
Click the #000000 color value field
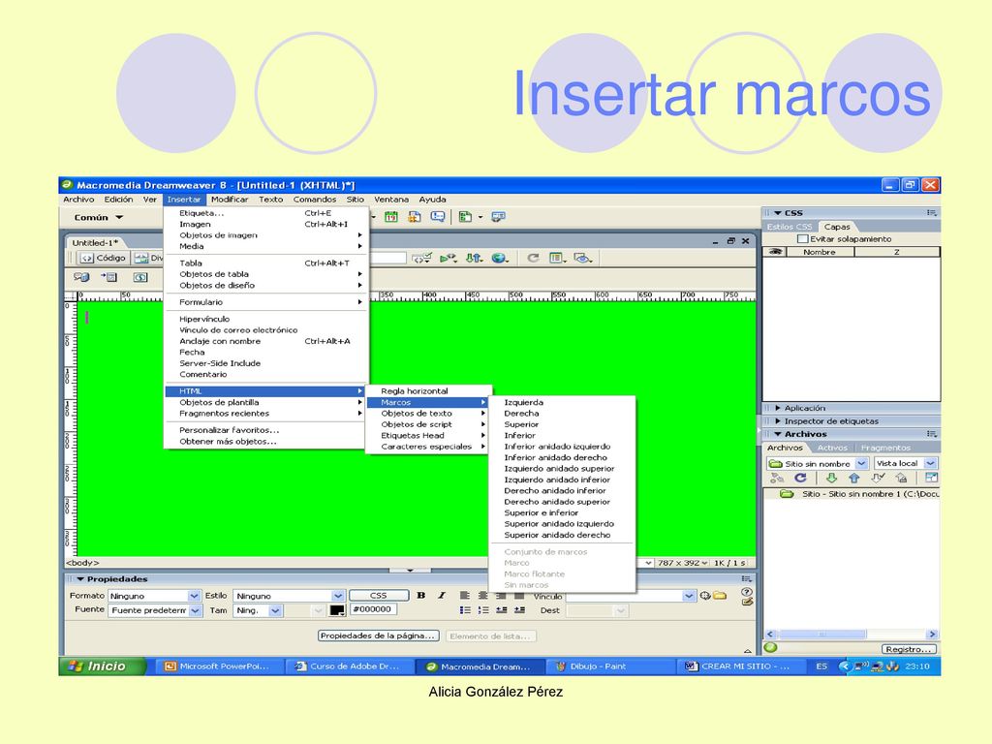(373, 610)
